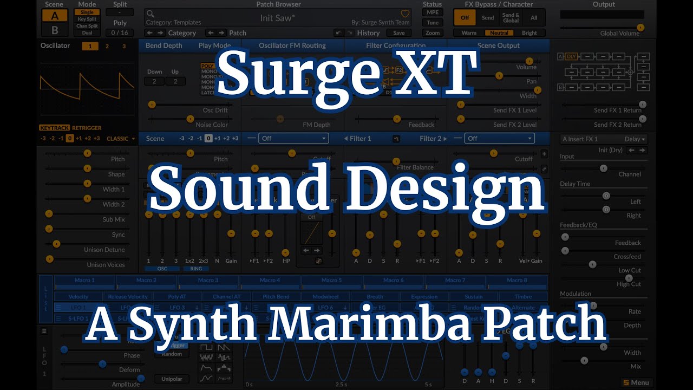Toggle oscillator RETRIGGER

tap(87, 128)
